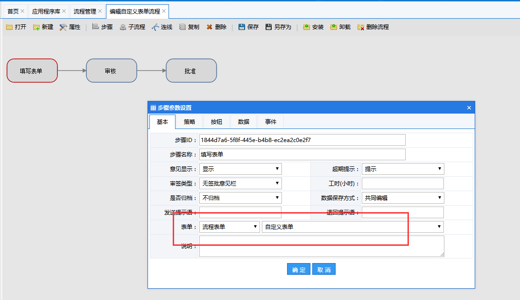Click 保存 save disk icon
This screenshot has width=520, height=300.
[242, 27]
